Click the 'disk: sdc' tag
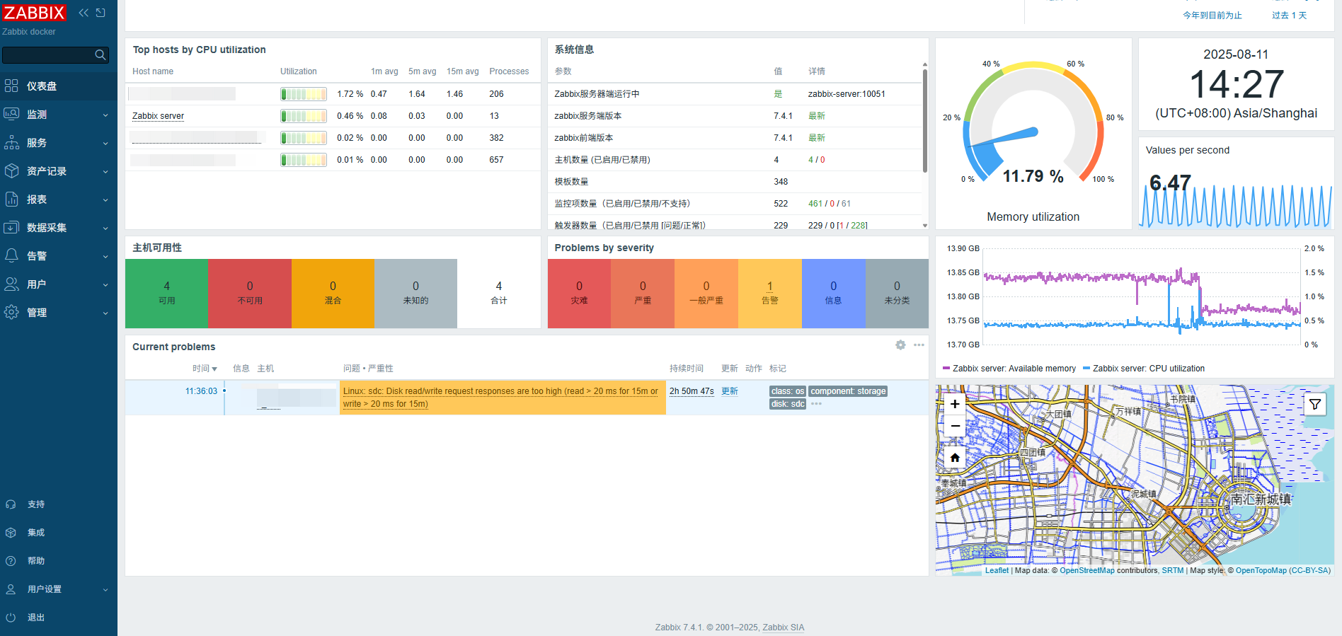Screen dimensions: 1342x636 tap(788, 404)
